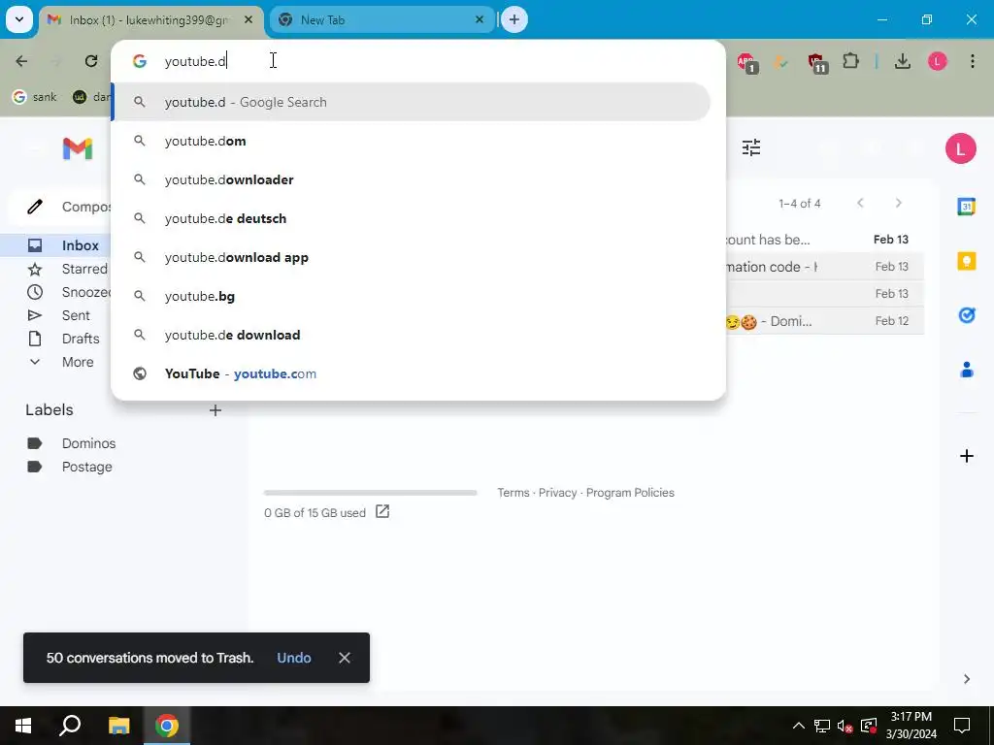
Task: Open the Google Account avatar in Gmail
Action: coord(960,148)
